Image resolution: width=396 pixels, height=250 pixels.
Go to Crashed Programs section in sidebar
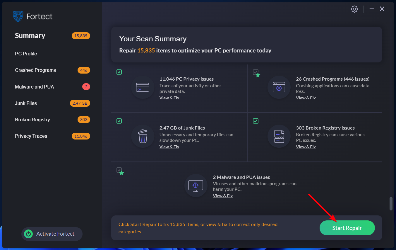(35, 70)
